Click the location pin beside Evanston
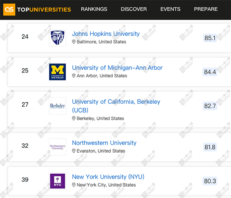The width and height of the screenshot is (231, 198). pos(74,151)
